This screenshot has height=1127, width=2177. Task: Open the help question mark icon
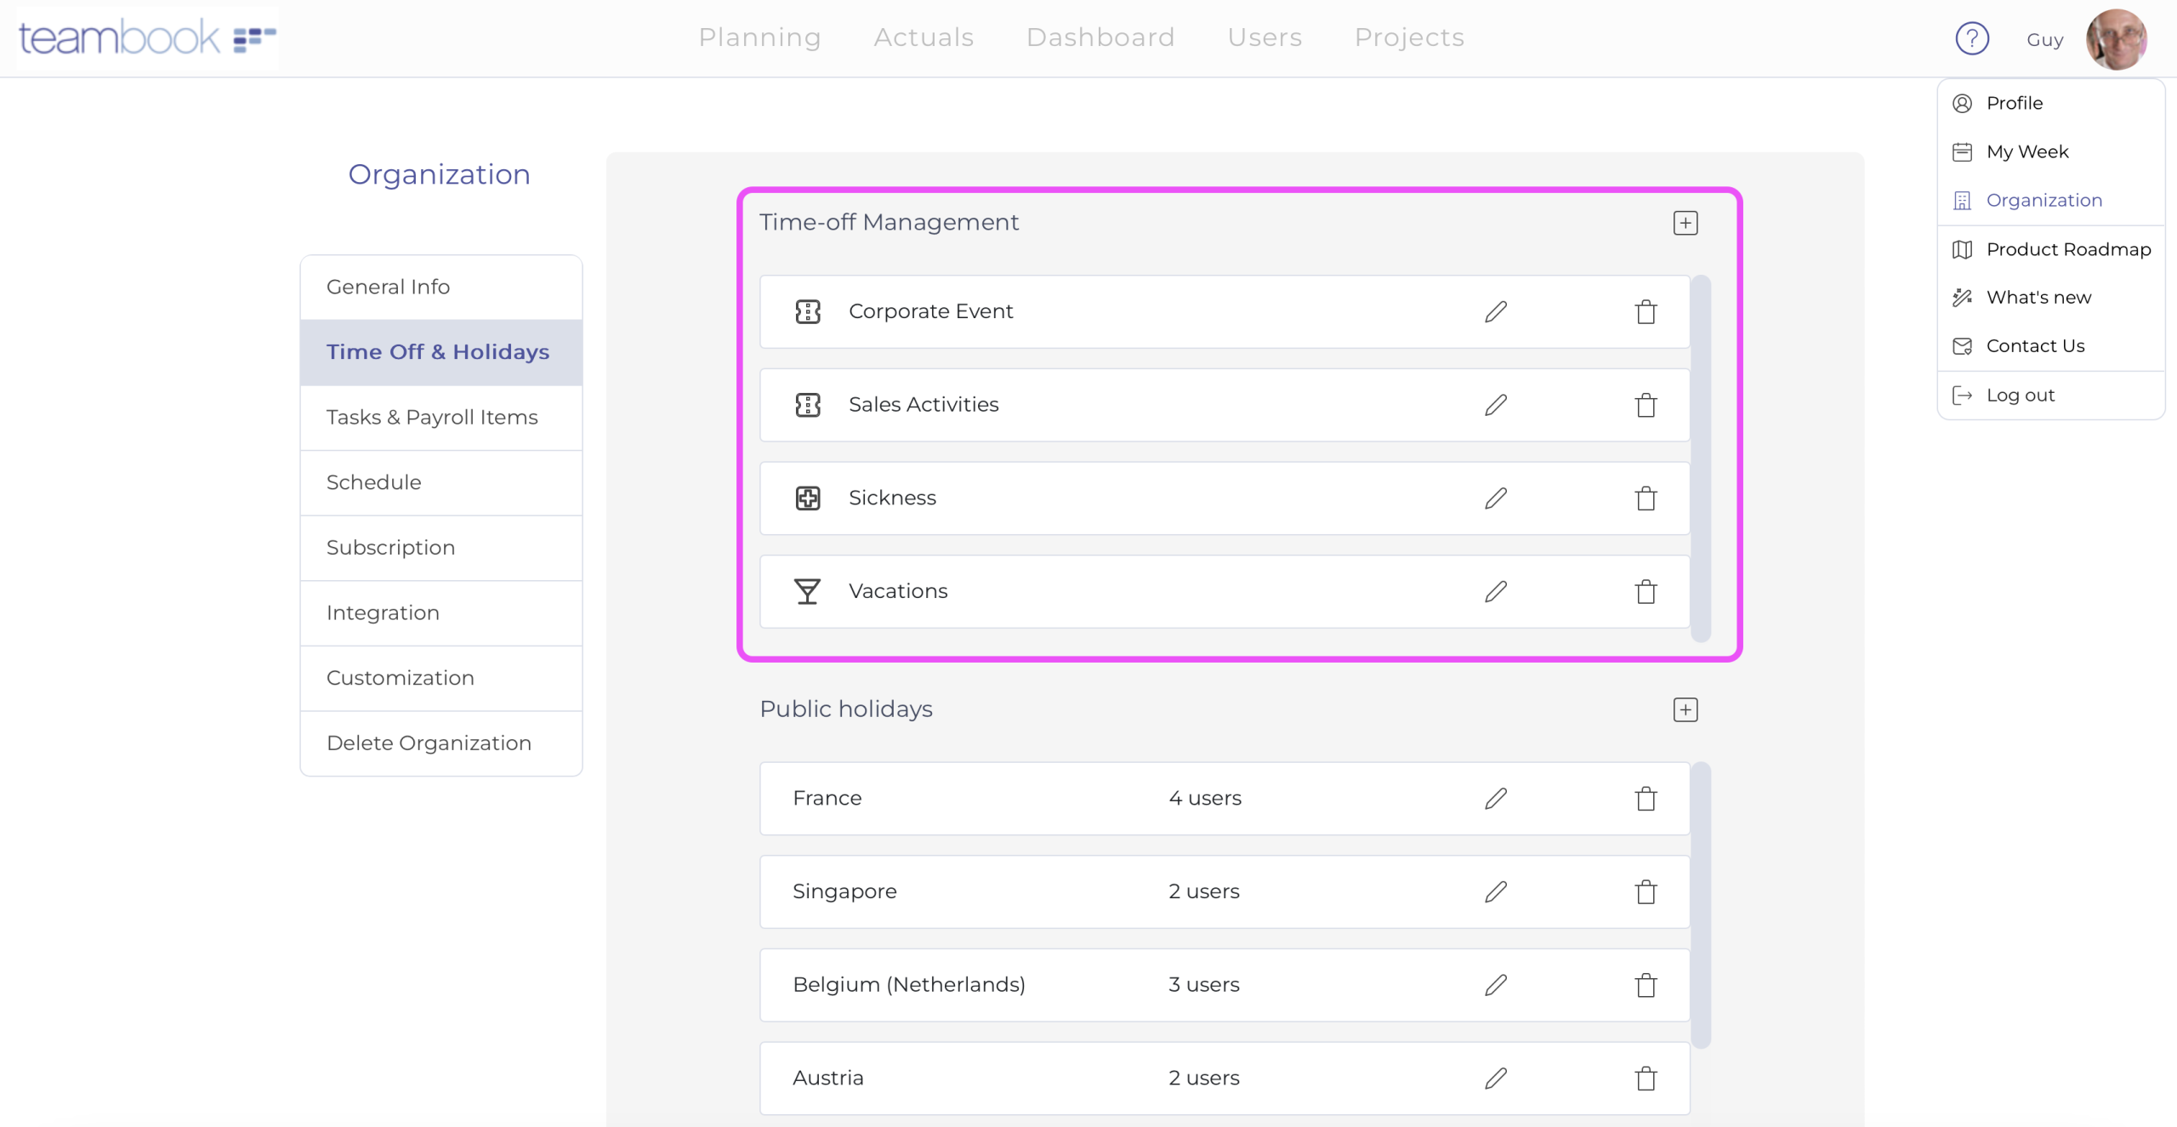click(1971, 38)
